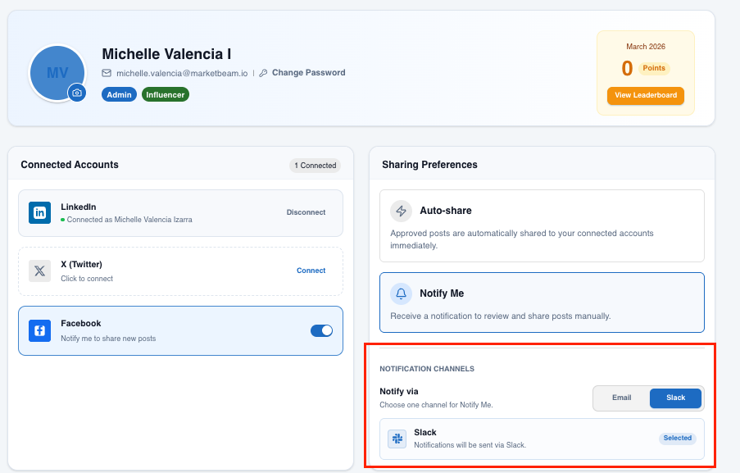The height and width of the screenshot is (473, 740).
Task: Click the envelope icon beside email address
Action: click(x=107, y=73)
